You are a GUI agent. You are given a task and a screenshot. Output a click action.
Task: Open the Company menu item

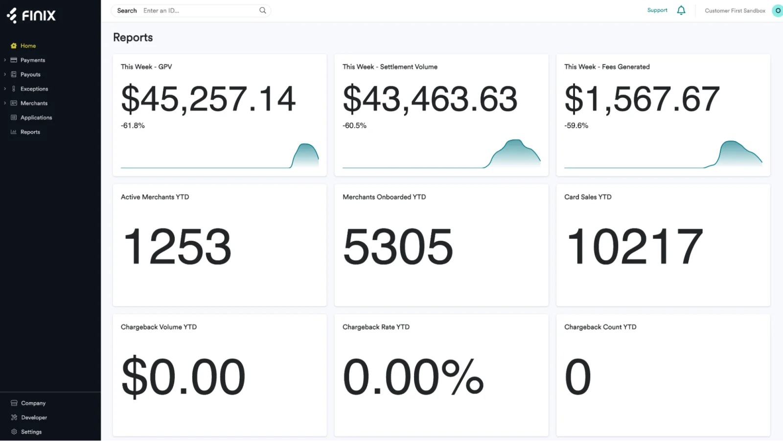33,402
